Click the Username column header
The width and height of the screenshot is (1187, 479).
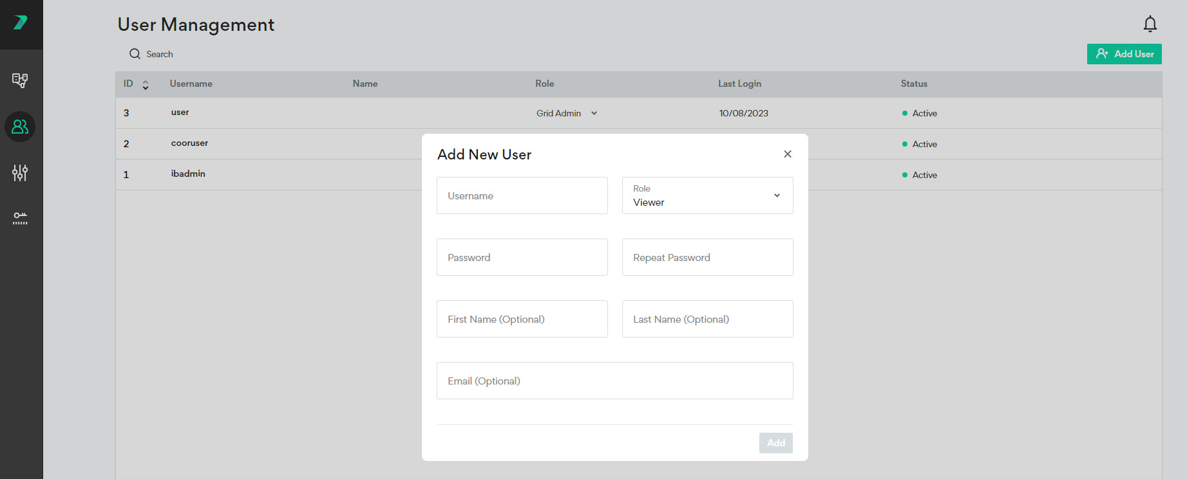191,84
